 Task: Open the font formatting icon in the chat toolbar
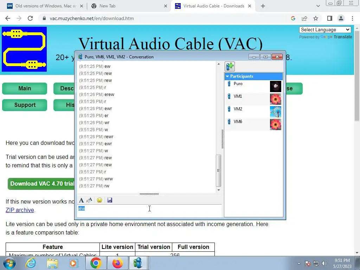[81, 200]
